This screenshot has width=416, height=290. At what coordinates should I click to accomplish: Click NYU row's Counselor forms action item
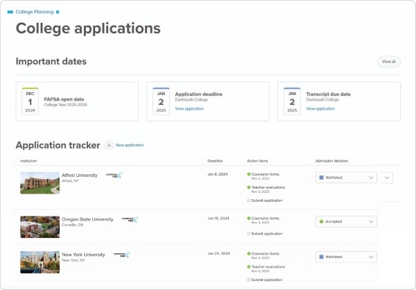[x=266, y=254]
